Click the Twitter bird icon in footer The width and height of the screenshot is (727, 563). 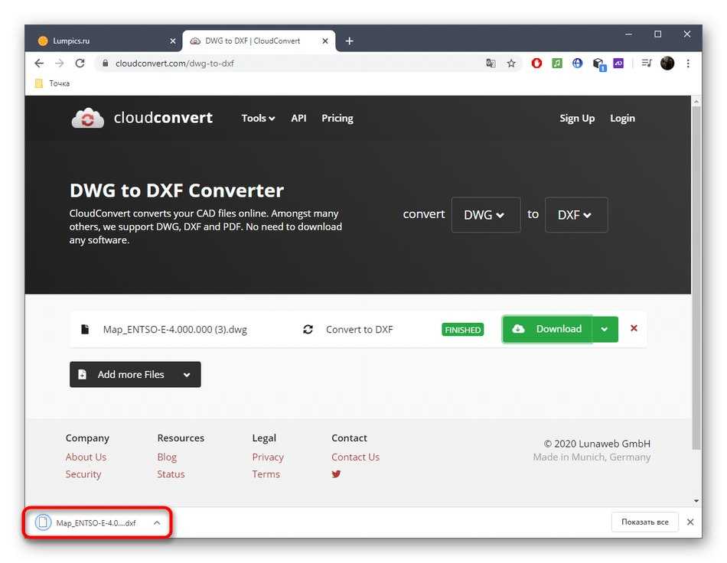coord(336,474)
